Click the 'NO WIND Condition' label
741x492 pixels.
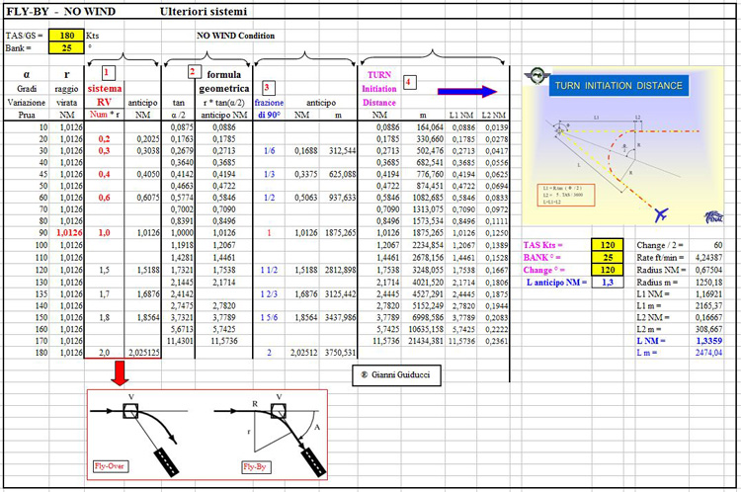click(235, 36)
